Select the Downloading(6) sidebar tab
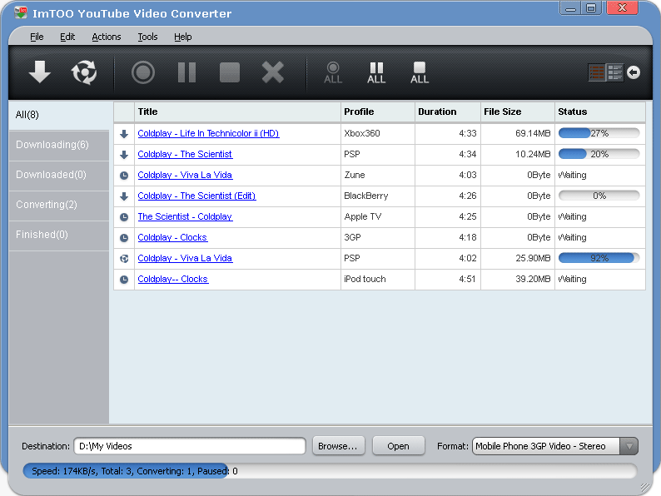Image resolution: width=661 pixels, height=496 pixels. 59,145
